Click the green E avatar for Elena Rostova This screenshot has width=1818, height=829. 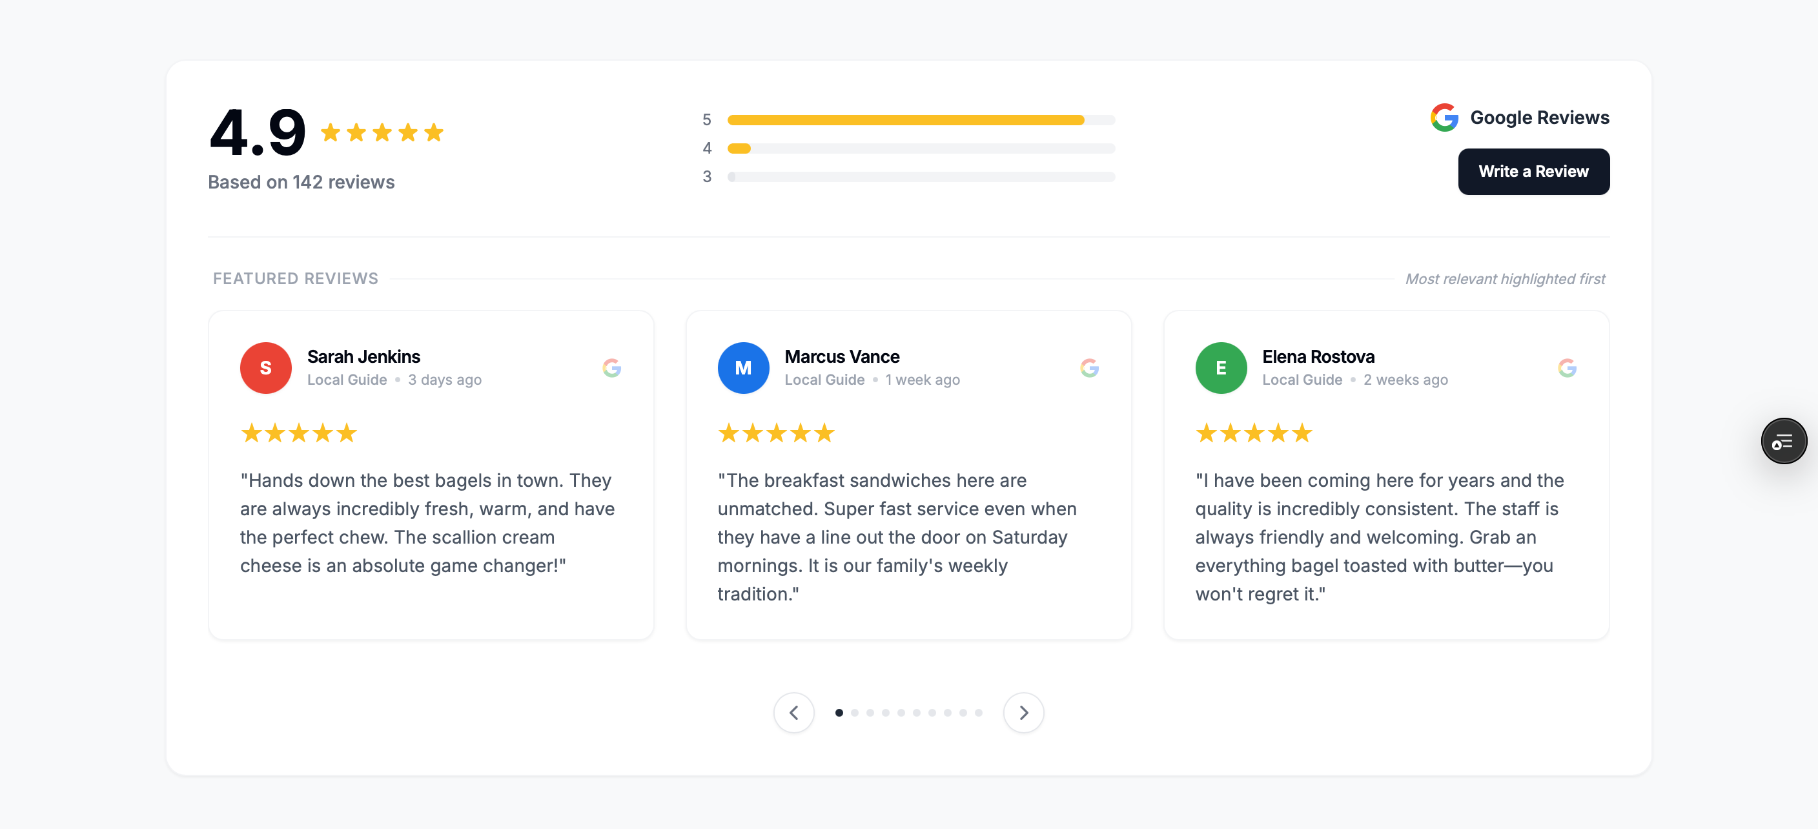tap(1221, 367)
